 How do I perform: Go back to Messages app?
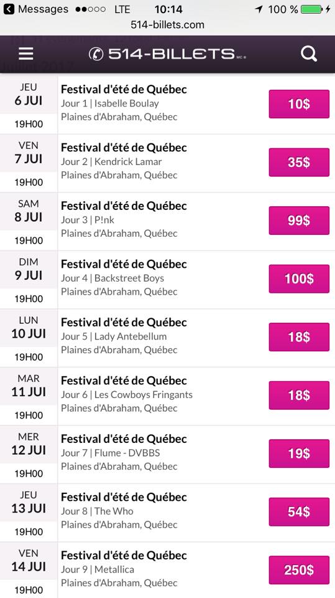36,9
